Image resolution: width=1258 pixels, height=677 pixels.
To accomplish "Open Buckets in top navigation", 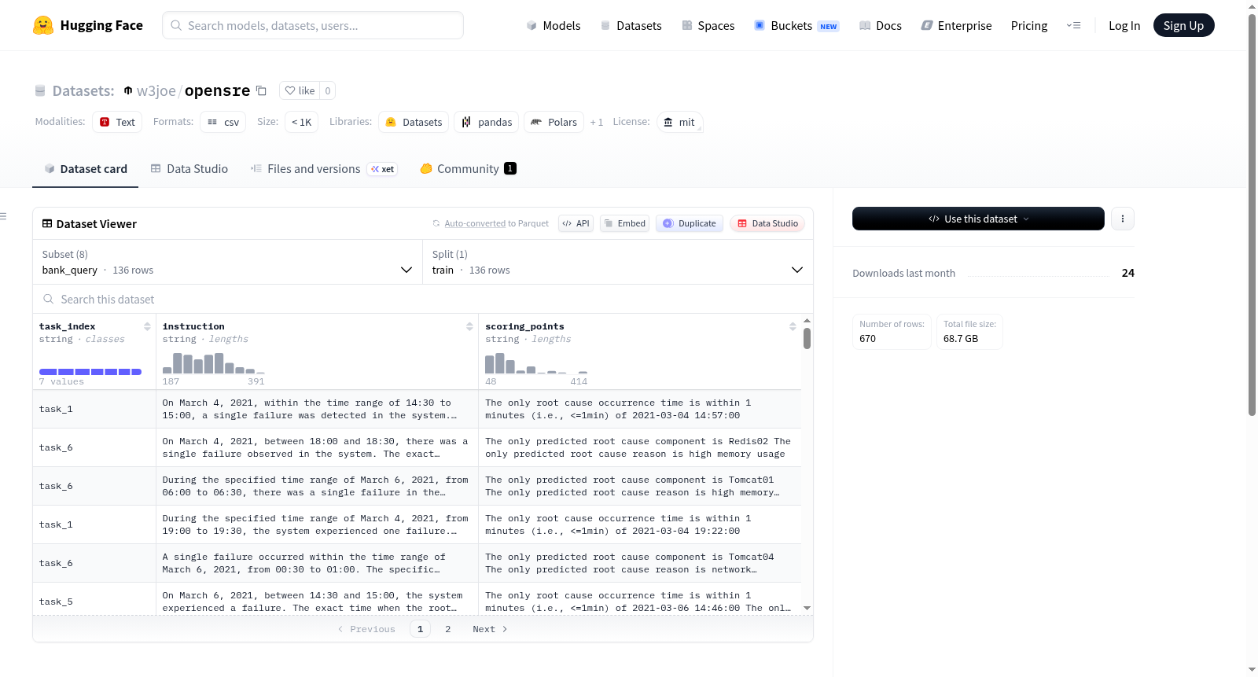I will point(796,25).
